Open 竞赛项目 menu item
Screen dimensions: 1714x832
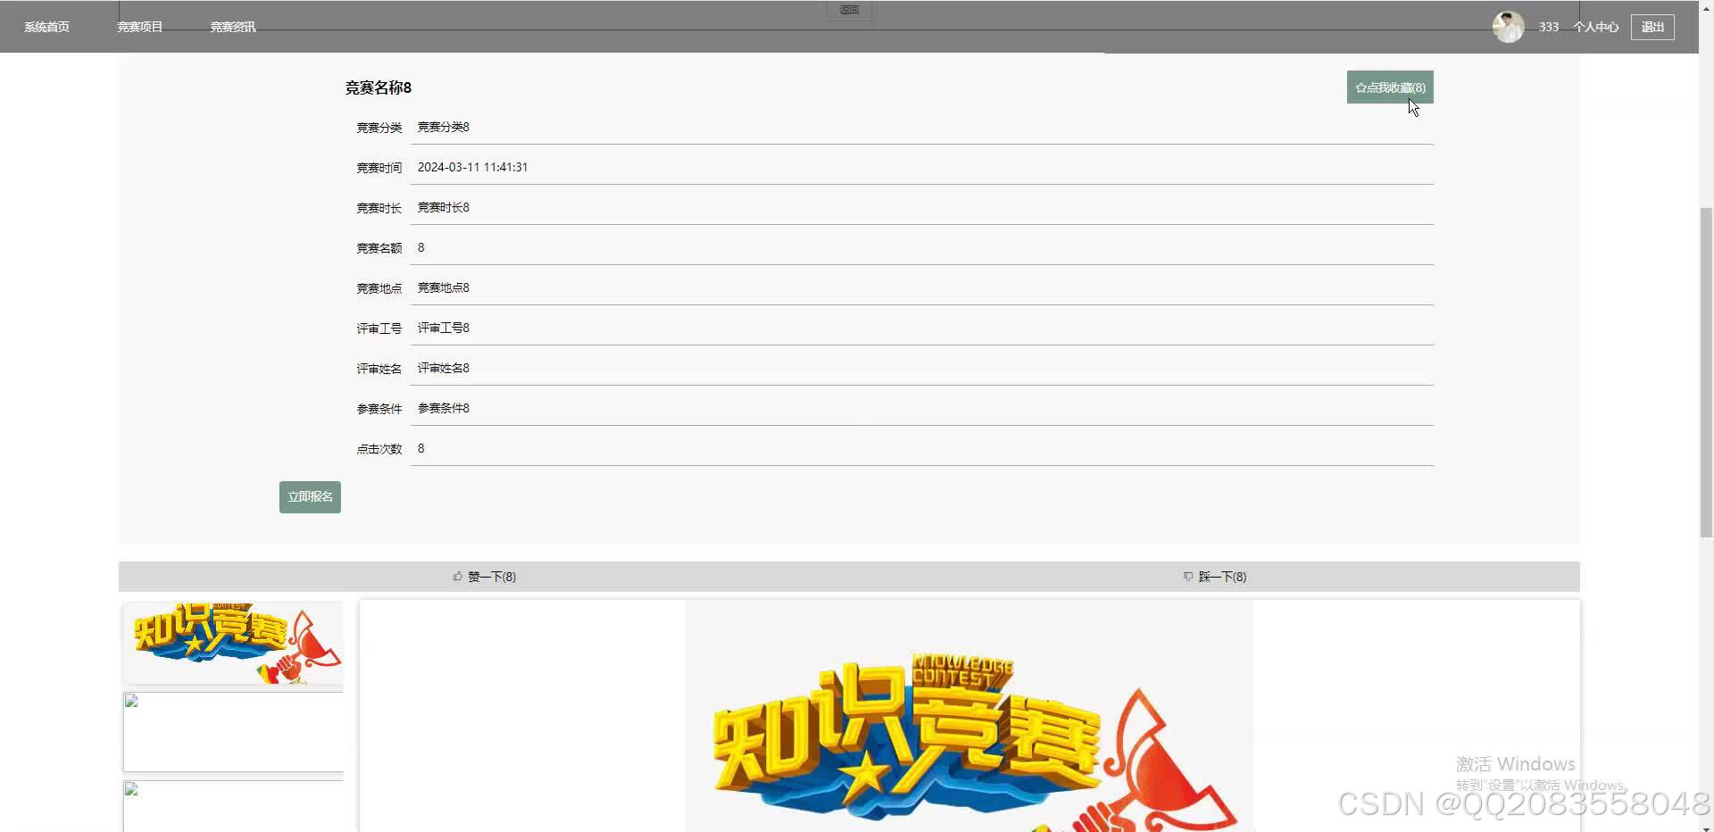(140, 27)
